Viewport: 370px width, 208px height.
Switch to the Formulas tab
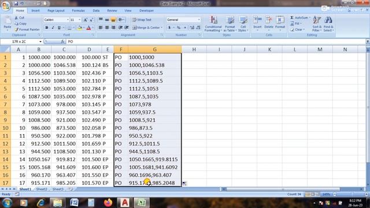point(78,10)
